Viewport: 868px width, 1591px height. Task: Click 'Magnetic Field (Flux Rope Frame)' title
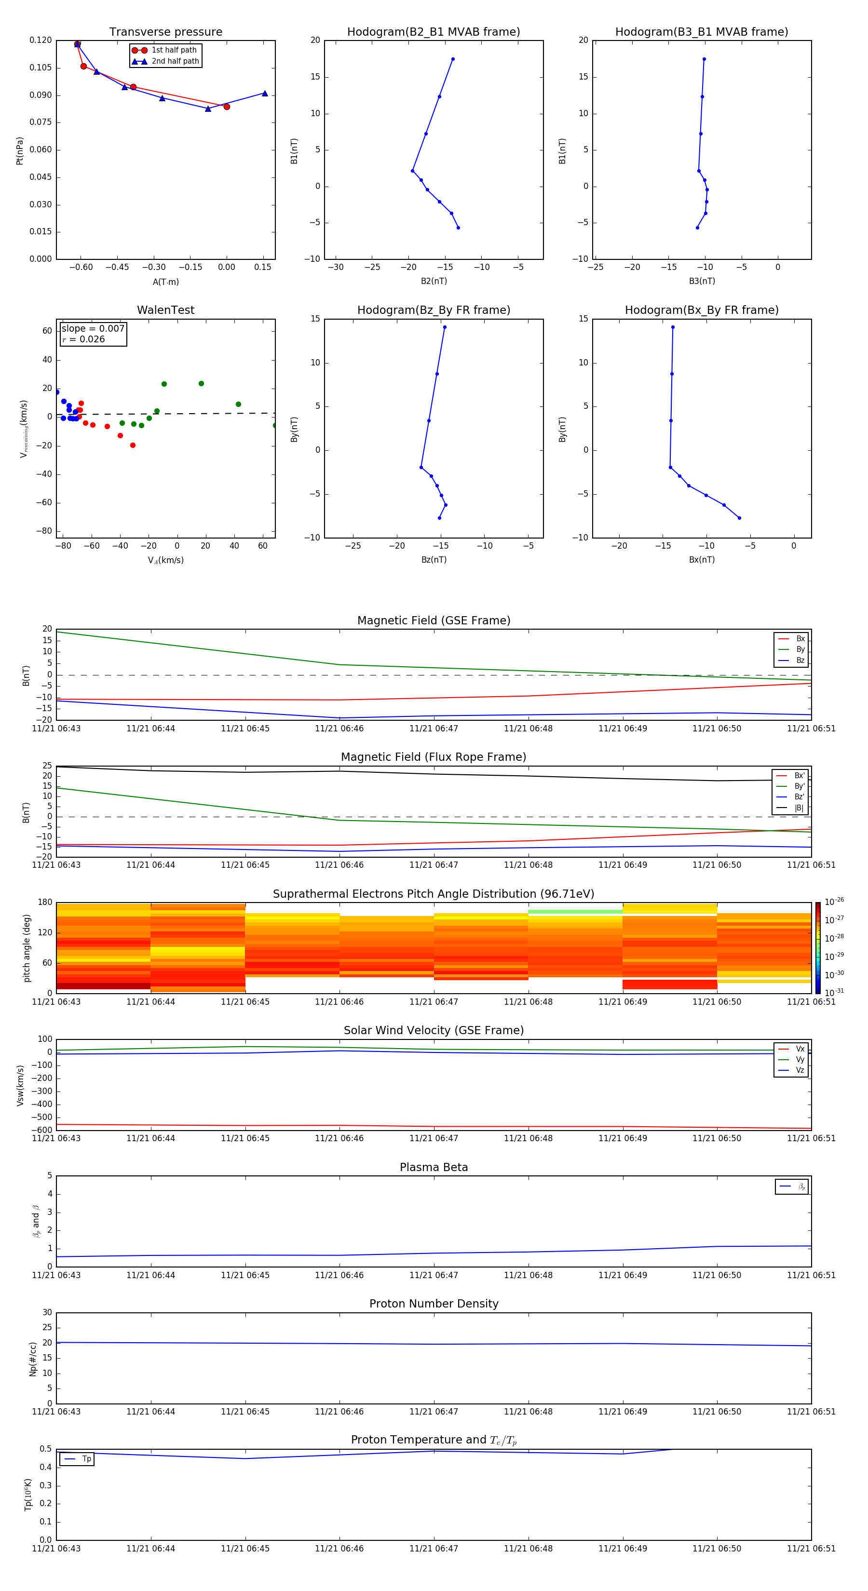point(434,757)
